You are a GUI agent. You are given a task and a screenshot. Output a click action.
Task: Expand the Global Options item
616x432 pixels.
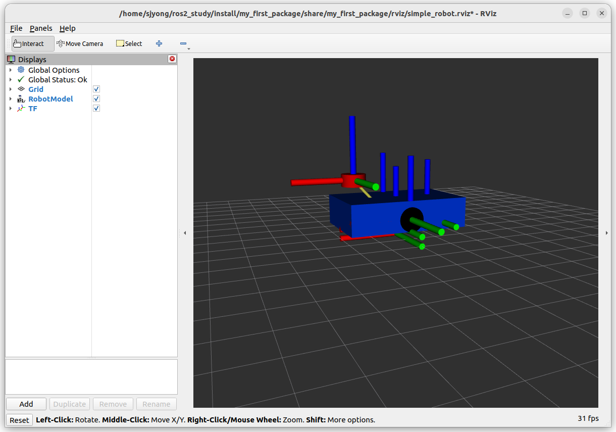click(x=10, y=70)
